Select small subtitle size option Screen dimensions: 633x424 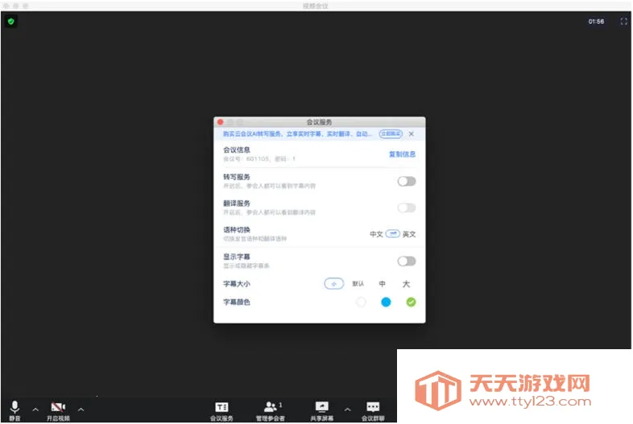click(334, 284)
